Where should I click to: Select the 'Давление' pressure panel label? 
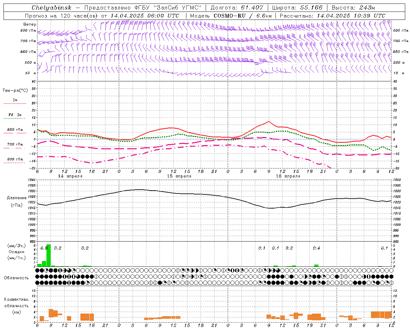(x=17, y=198)
